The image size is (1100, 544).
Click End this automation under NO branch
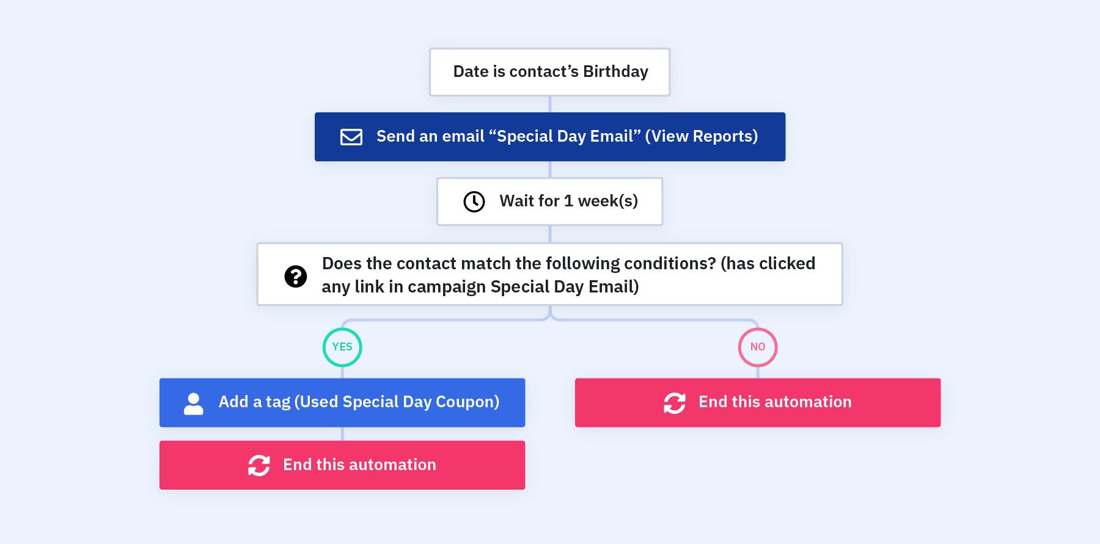(758, 402)
